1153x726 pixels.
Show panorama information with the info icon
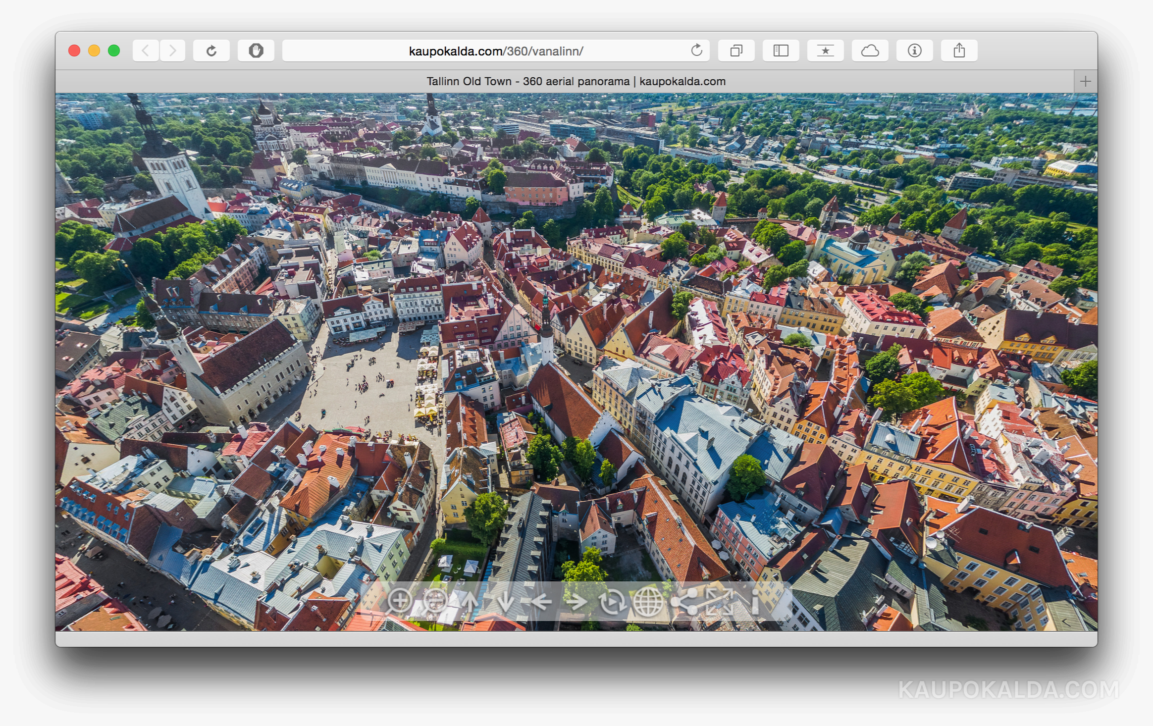click(x=755, y=603)
